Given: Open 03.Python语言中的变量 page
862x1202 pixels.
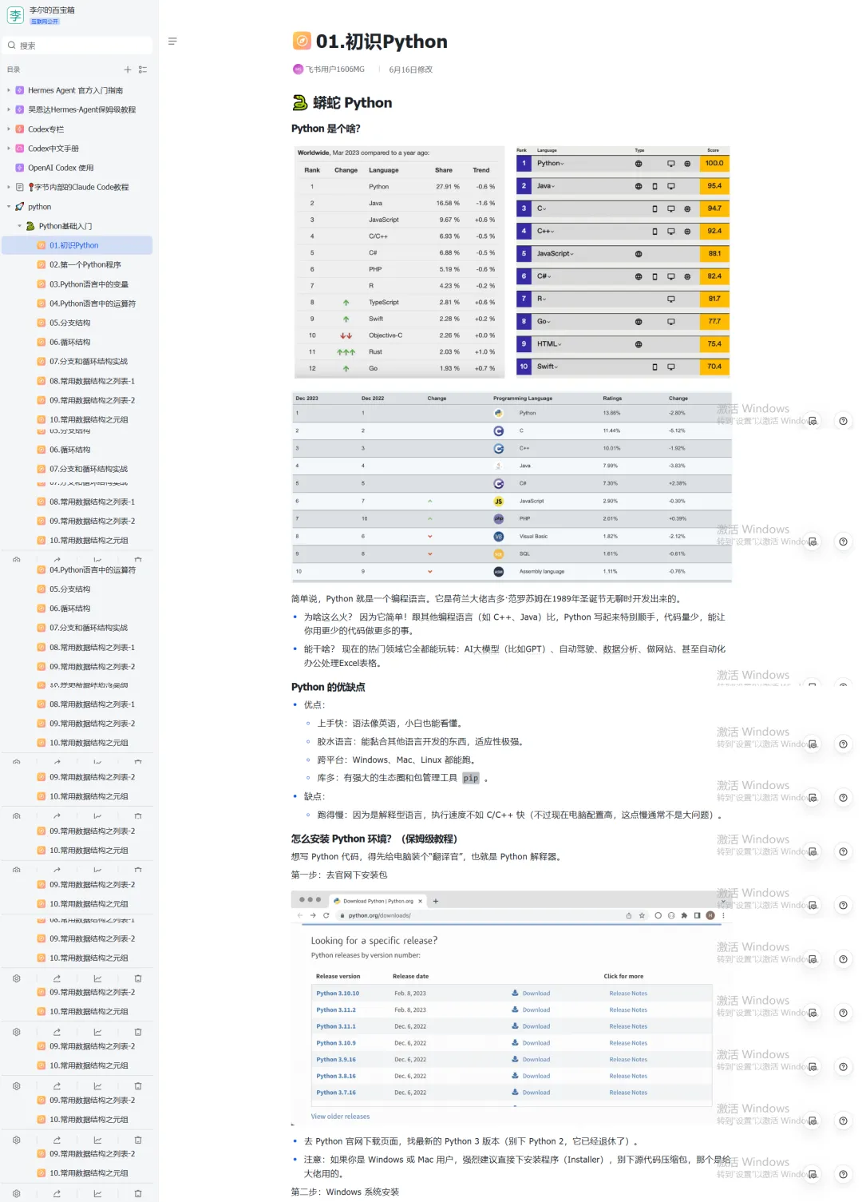Looking at the screenshot, I should coord(89,284).
